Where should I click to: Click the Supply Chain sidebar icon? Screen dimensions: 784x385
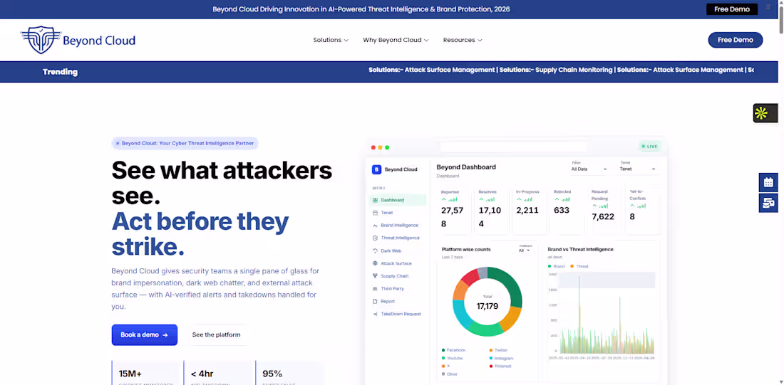[375, 275]
